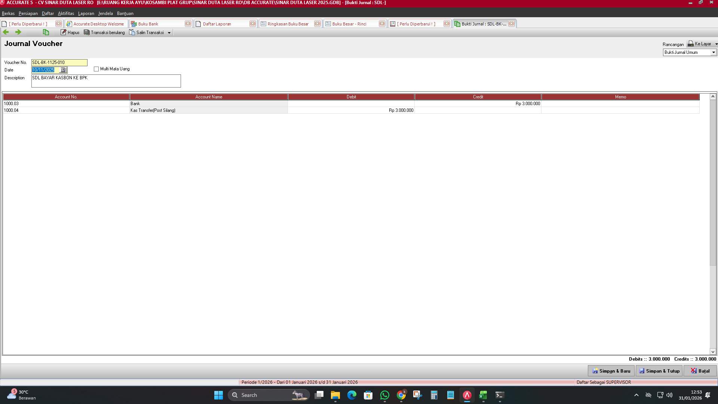Open the Laporan menu
The height and width of the screenshot is (404, 718).
86,13
